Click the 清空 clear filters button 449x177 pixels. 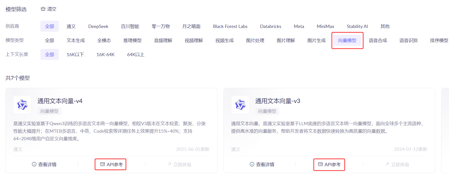click(x=49, y=9)
